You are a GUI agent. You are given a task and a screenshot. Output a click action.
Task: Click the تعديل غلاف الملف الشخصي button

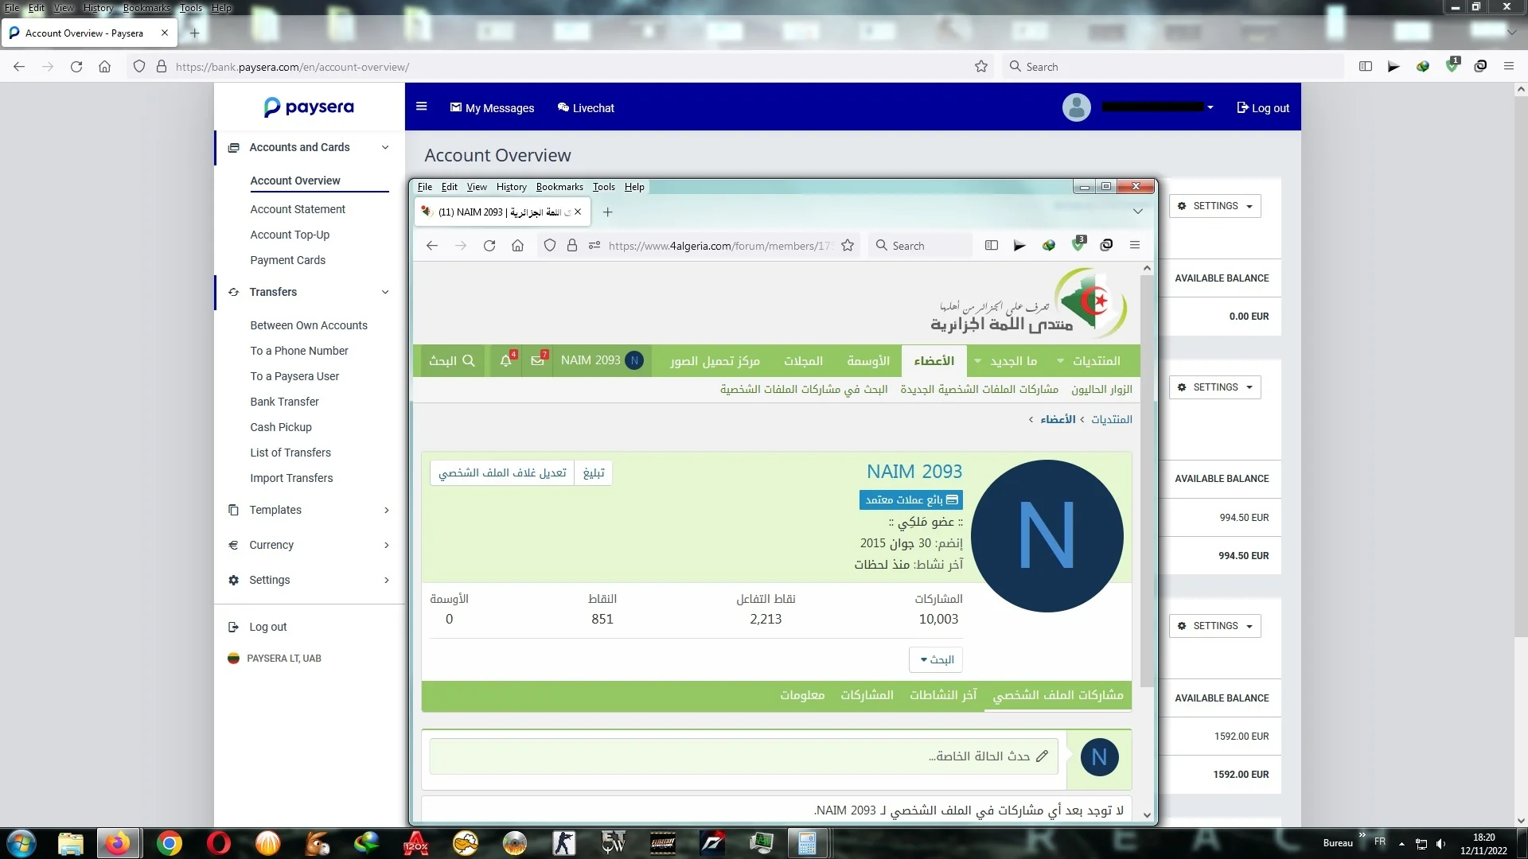coord(502,473)
